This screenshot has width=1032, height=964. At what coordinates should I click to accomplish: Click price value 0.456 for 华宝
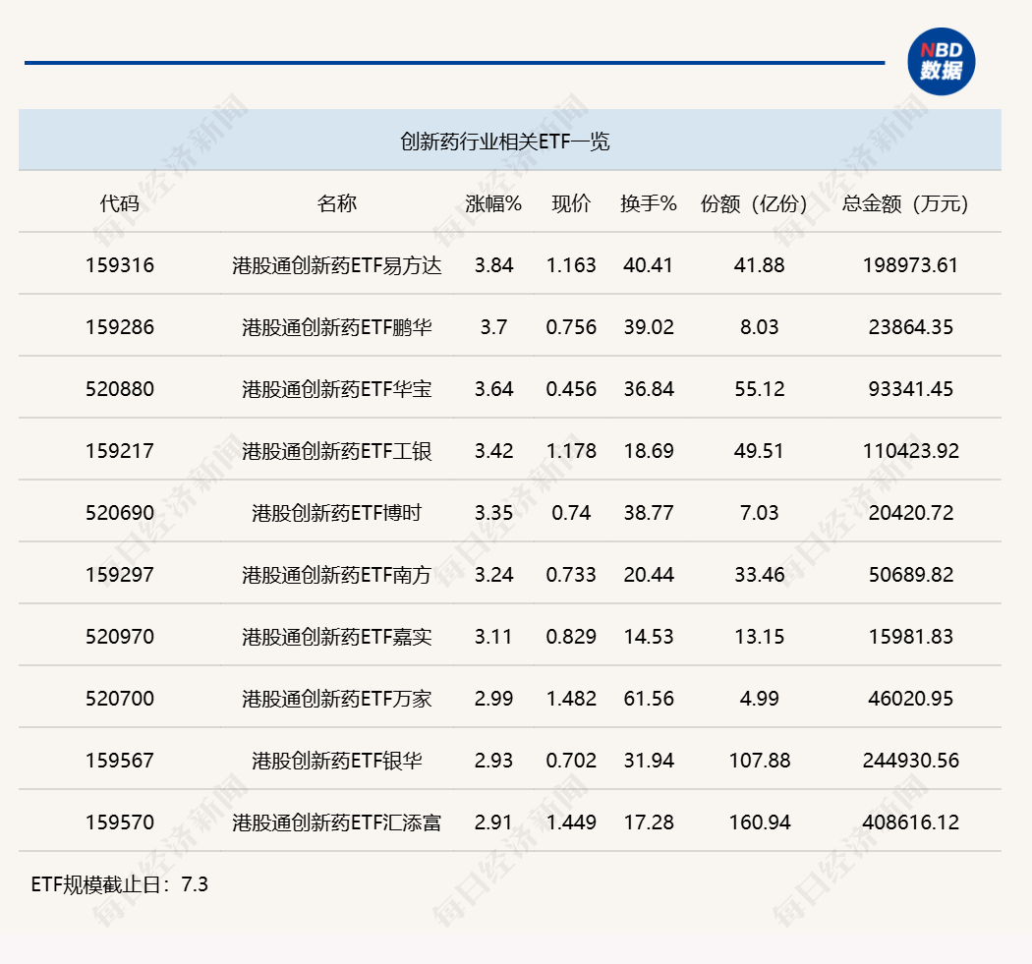571,389
